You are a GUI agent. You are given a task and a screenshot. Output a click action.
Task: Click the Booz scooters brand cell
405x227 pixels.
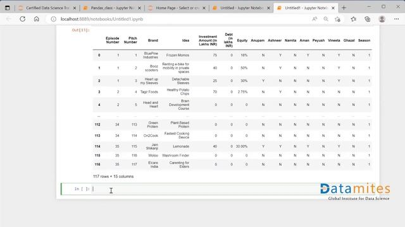point(151,68)
